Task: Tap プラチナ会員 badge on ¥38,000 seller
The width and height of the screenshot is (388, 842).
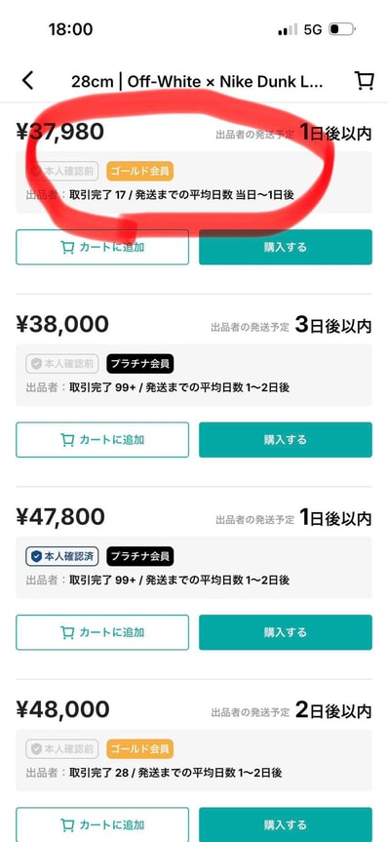Action: pos(139,364)
